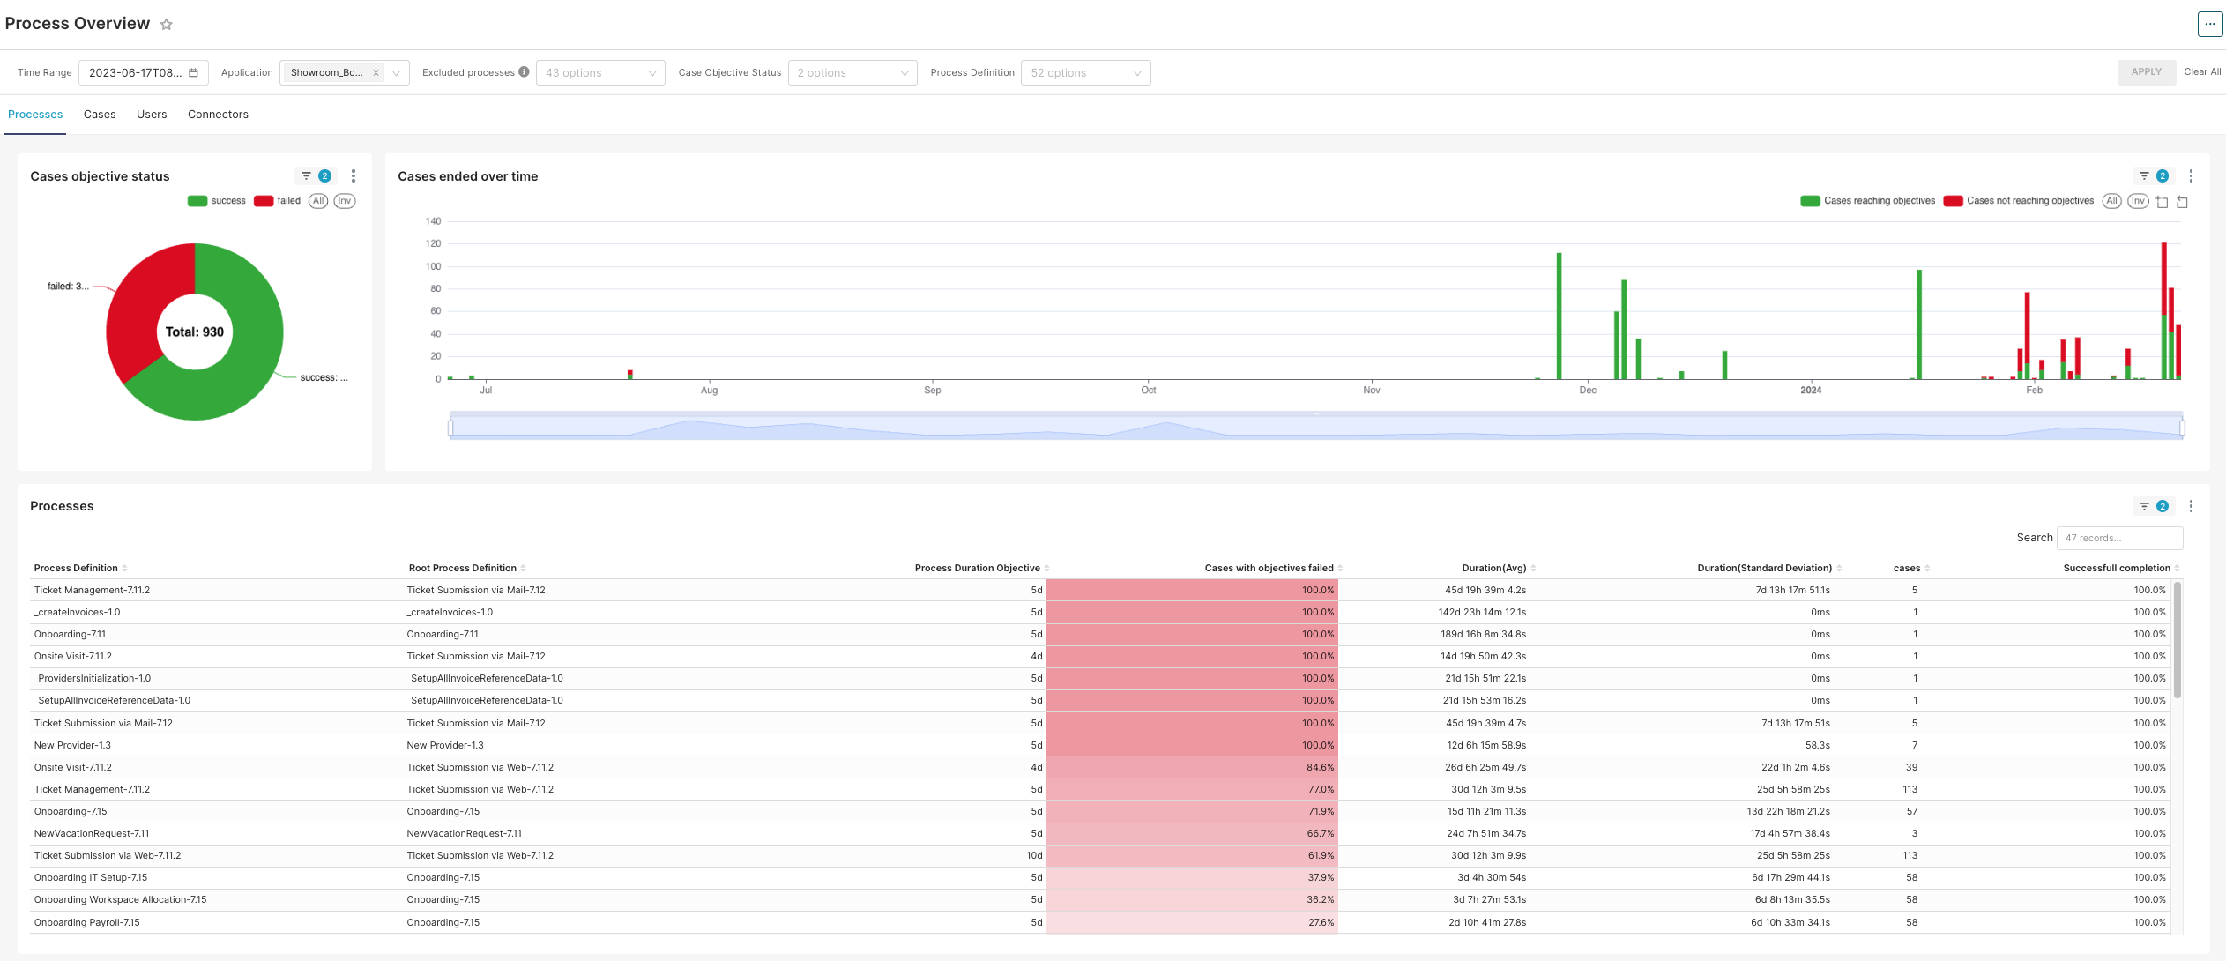Invert selection in donut chart legend
The height and width of the screenshot is (961, 2226).
pos(345,201)
